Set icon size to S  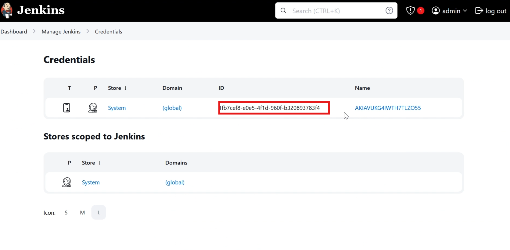pyautogui.click(x=66, y=213)
